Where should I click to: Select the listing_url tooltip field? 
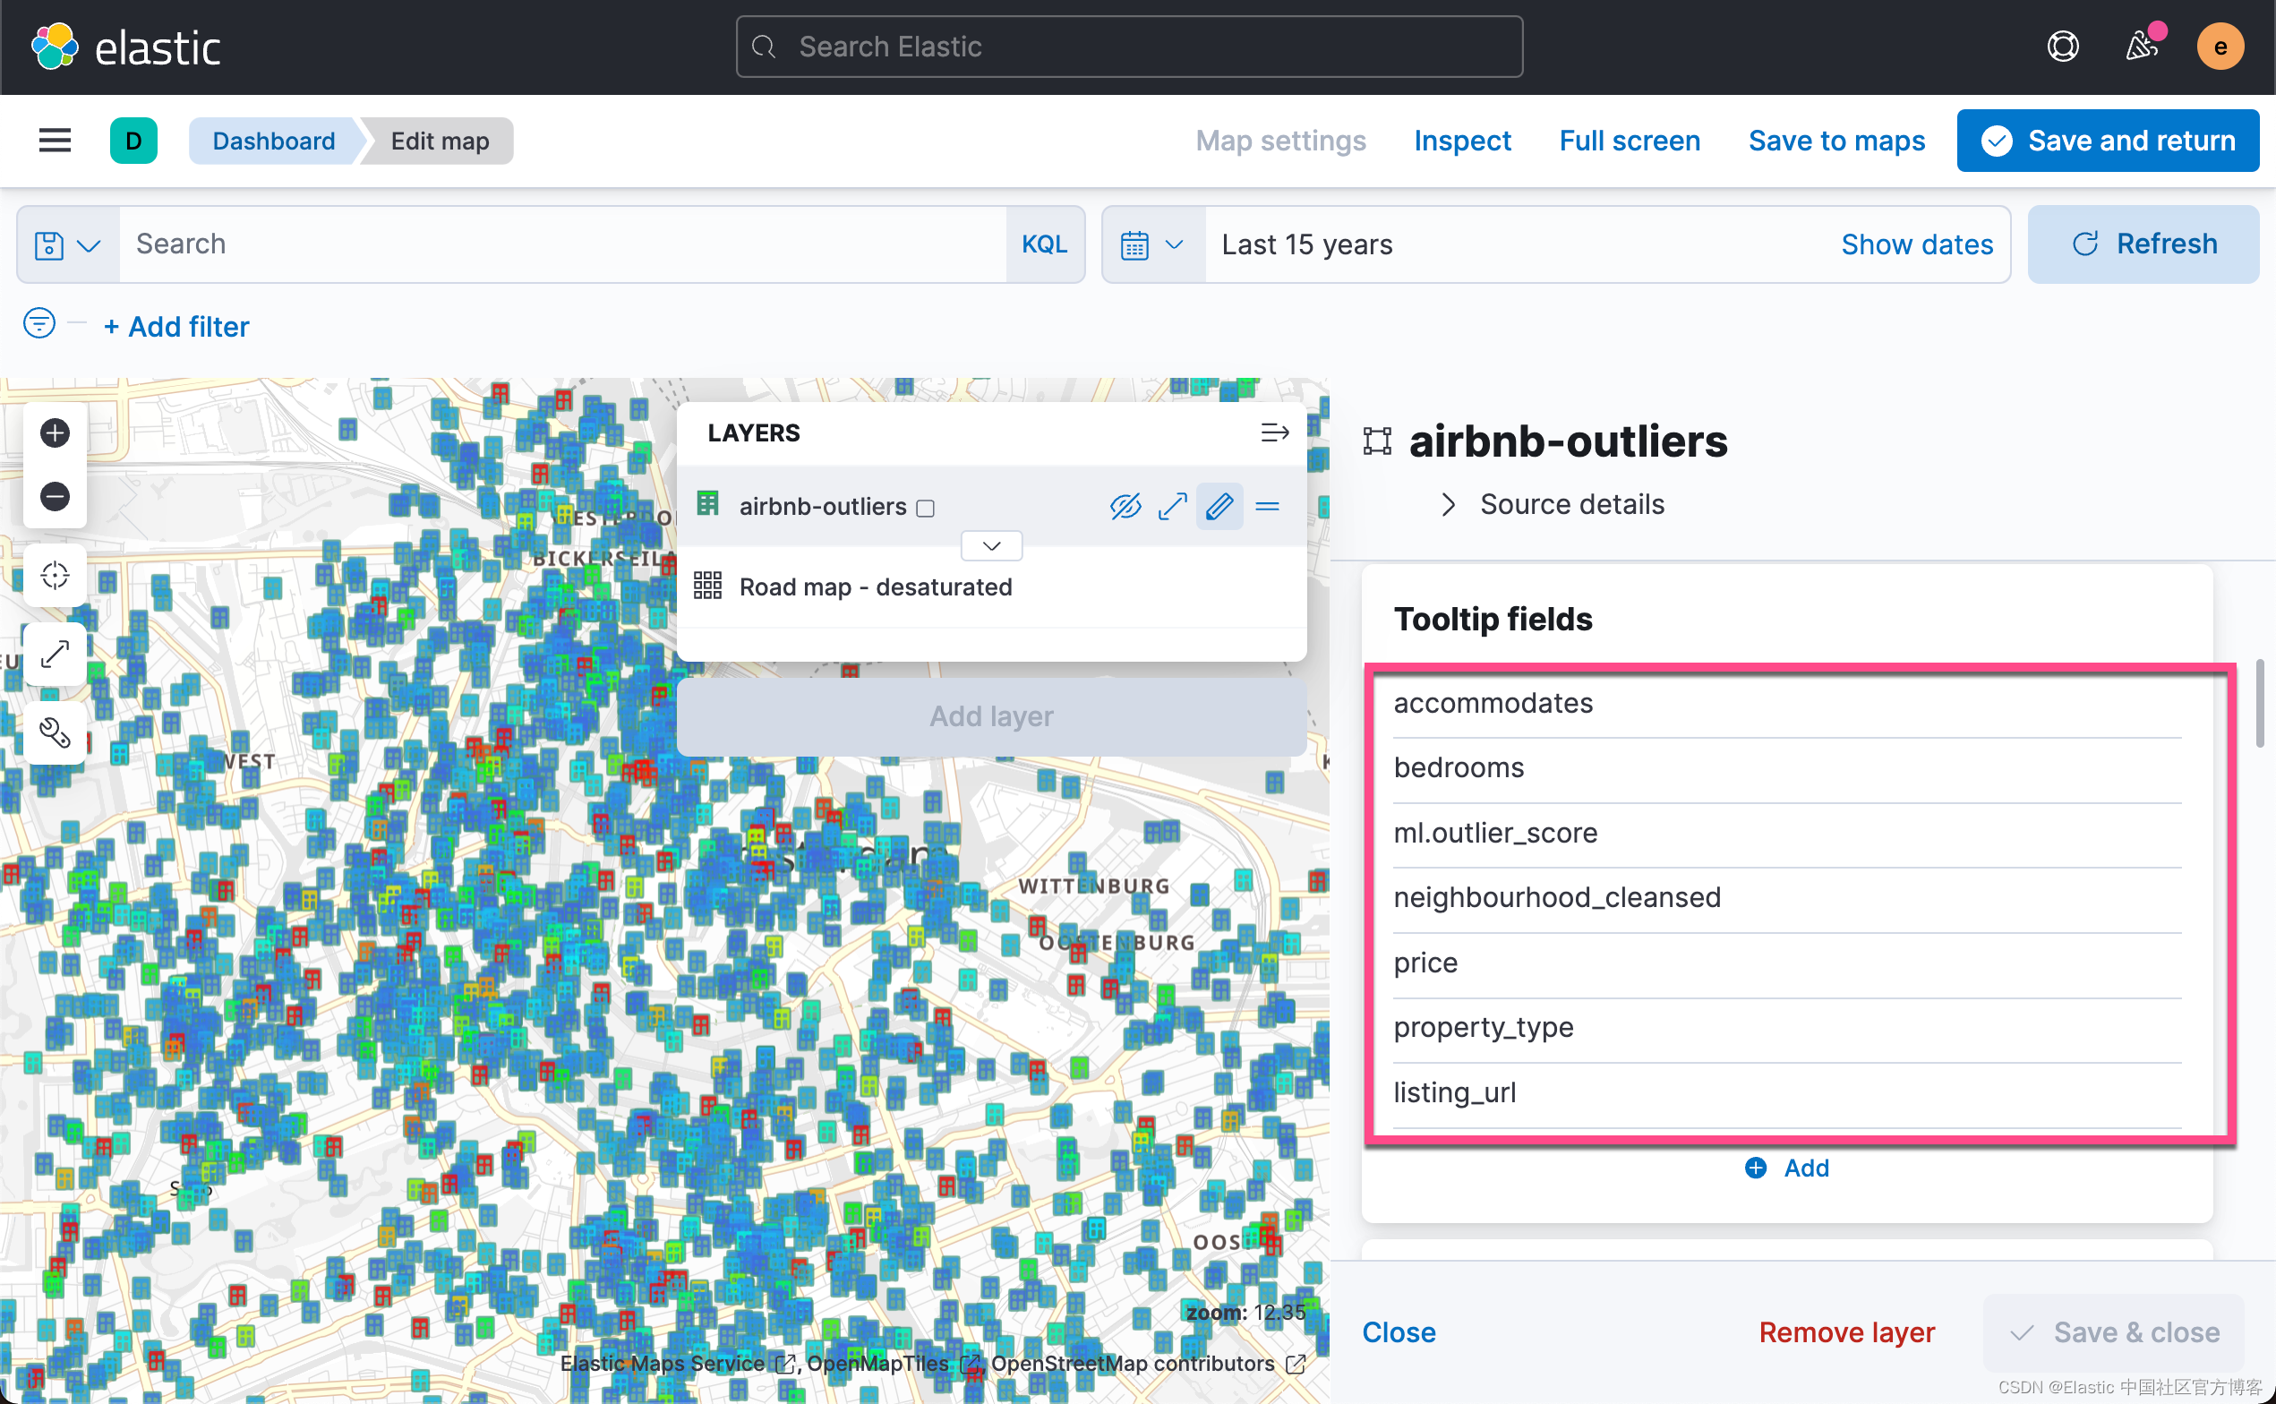1787,1093
